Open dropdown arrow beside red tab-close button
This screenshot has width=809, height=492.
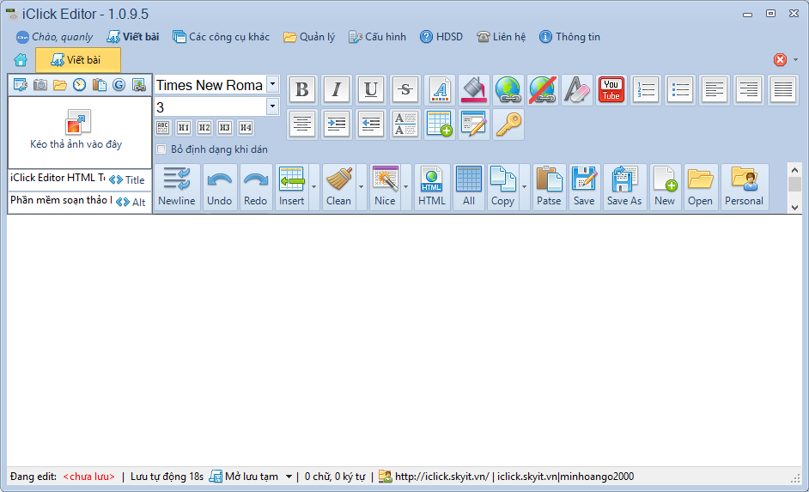click(x=795, y=60)
